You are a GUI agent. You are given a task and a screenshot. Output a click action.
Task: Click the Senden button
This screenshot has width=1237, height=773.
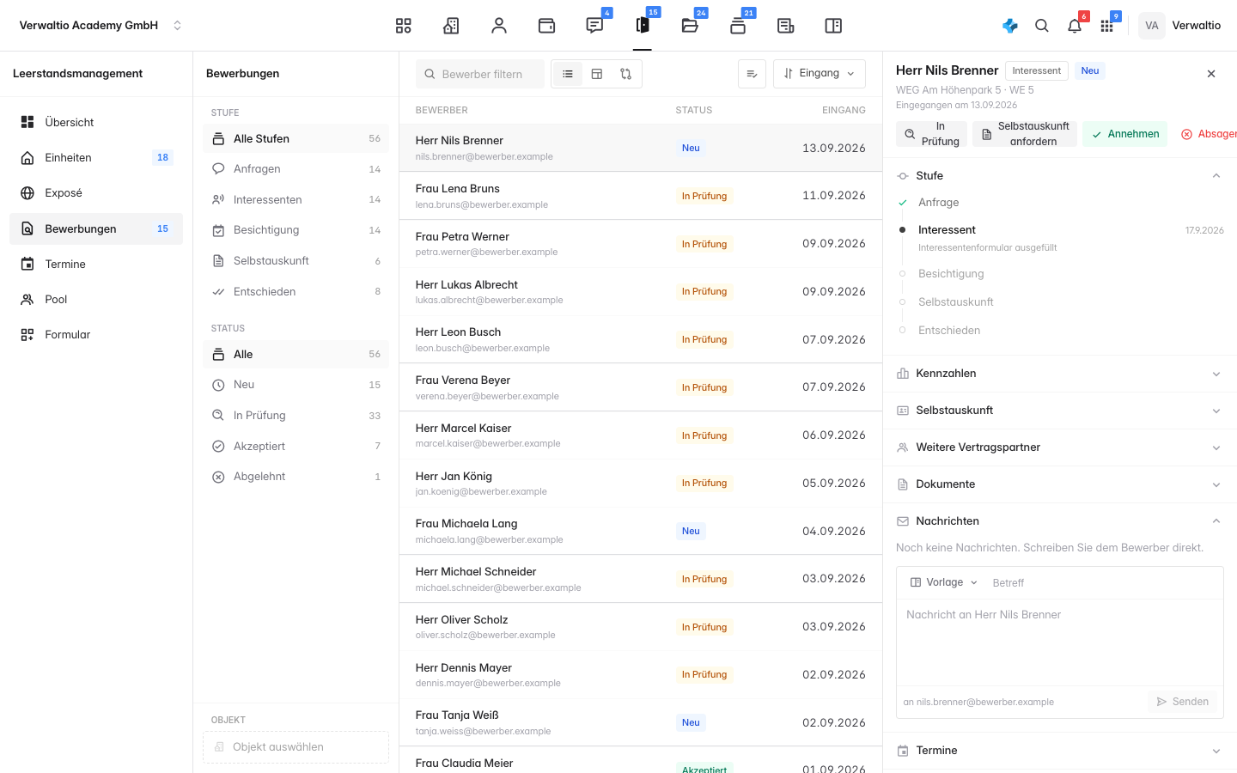coord(1183,702)
